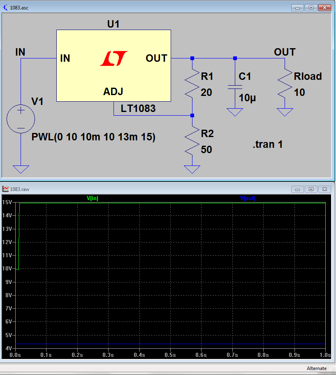Minimize the 1083.asc schematic window
This screenshot has width=336, height=375.
[x=297, y=8]
